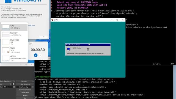
Task: Toggle Studio Mode in OBS
Action: coord(25,93)
